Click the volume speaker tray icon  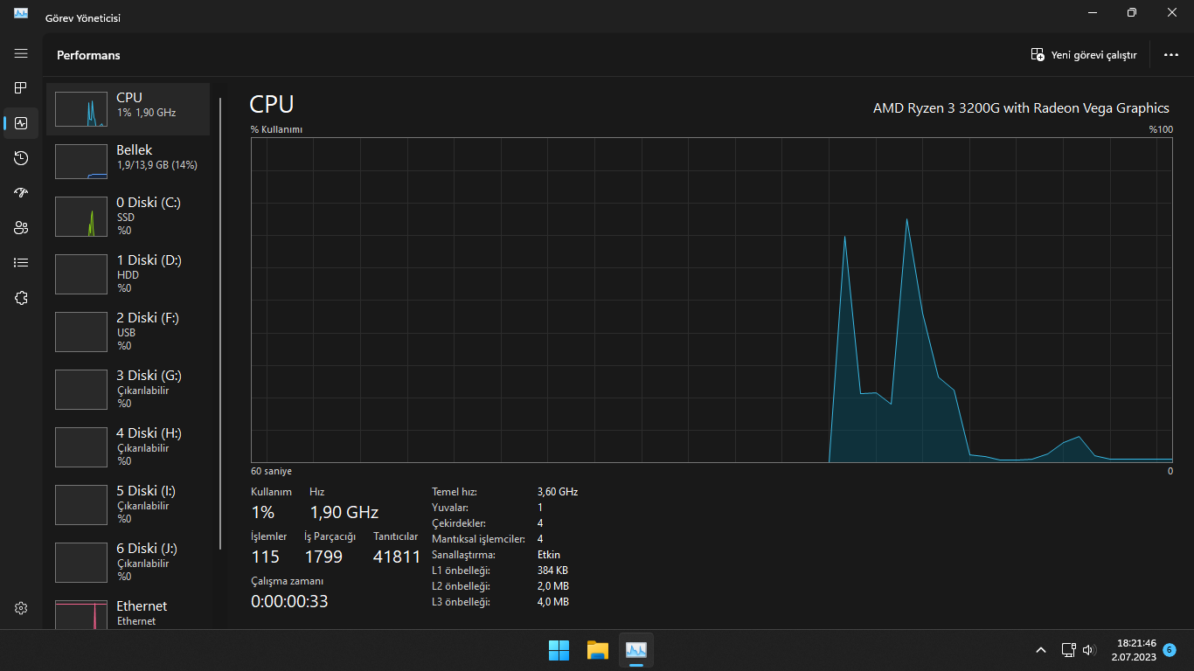click(x=1089, y=650)
